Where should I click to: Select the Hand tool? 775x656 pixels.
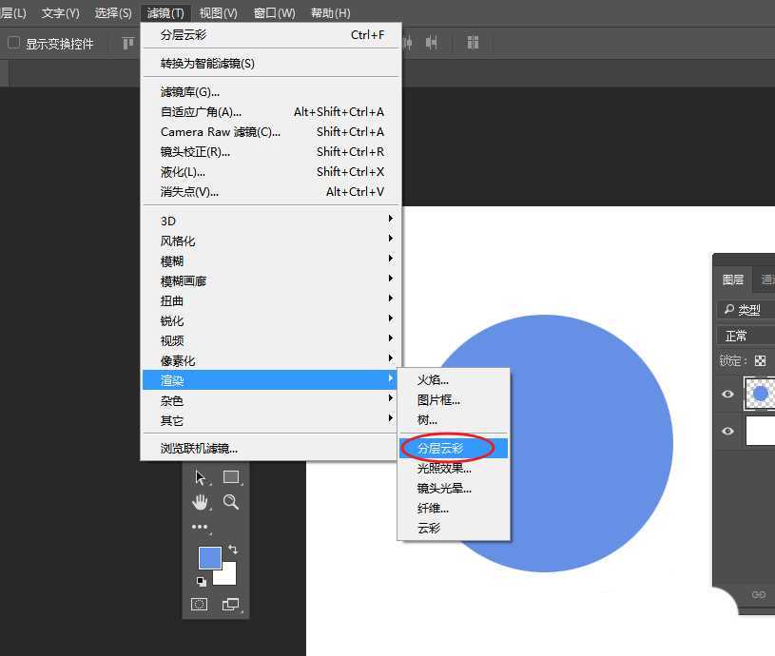click(201, 502)
